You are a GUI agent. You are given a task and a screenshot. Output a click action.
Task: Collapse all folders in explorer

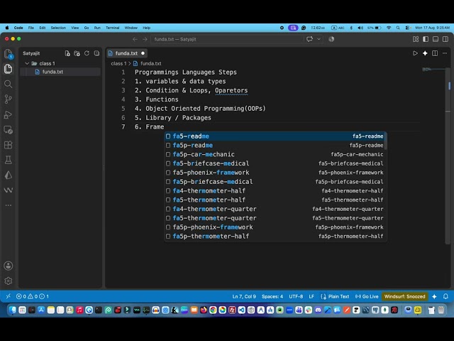pyautogui.click(x=96, y=53)
